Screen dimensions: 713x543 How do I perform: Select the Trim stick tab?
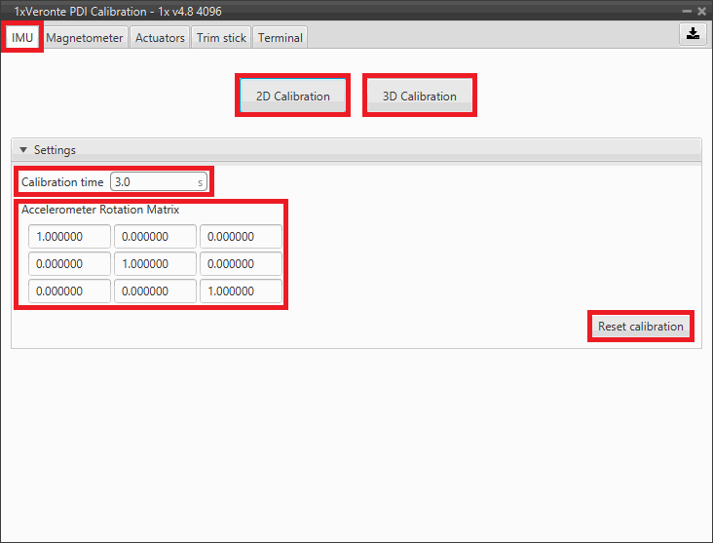pyautogui.click(x=221, y=38)
